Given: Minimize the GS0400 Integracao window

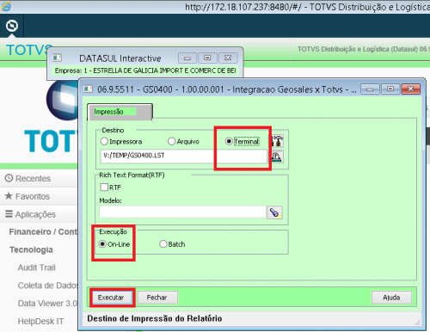Looking at the screenshot, I should click(x=370, y=89).
